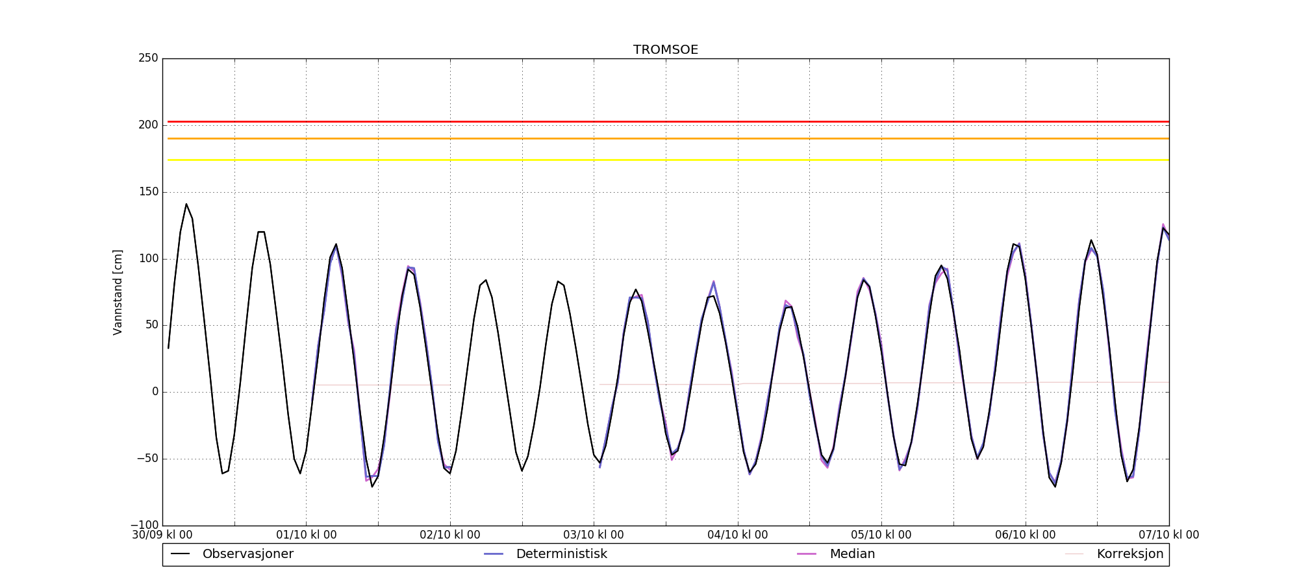Click the black Observasjoner legend line sample
This screenshot has height=584, width=1299.
pyautogui.click(x=180, y=554)
